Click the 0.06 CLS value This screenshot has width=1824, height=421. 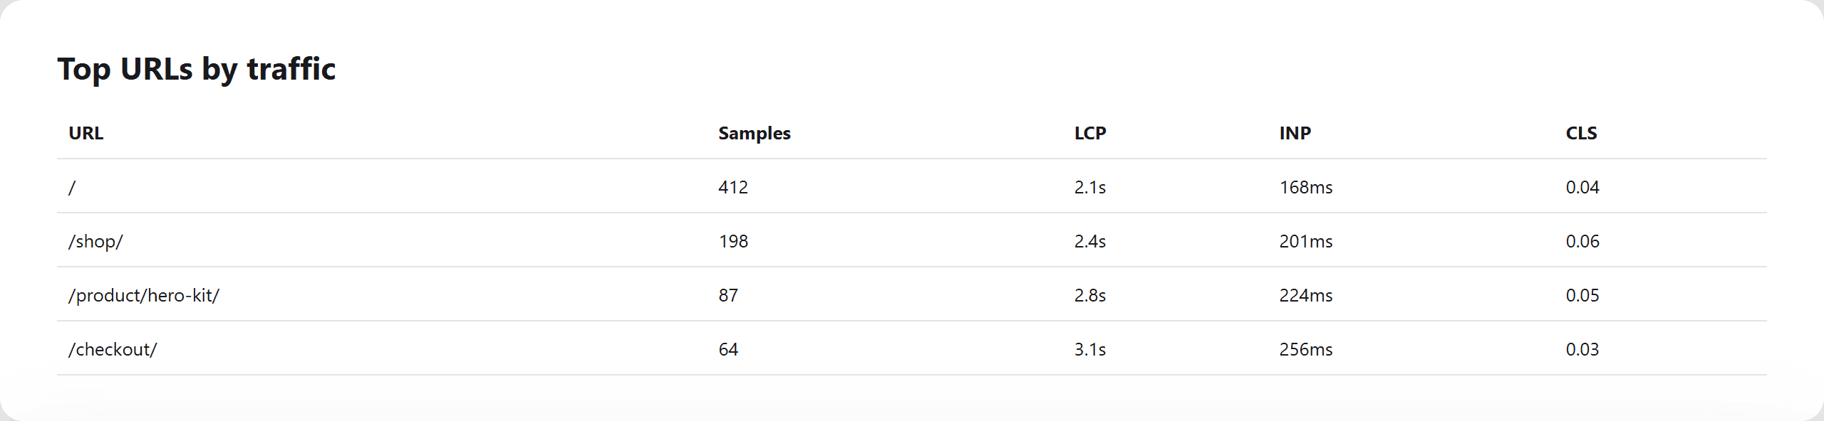tap(1582, 241)
